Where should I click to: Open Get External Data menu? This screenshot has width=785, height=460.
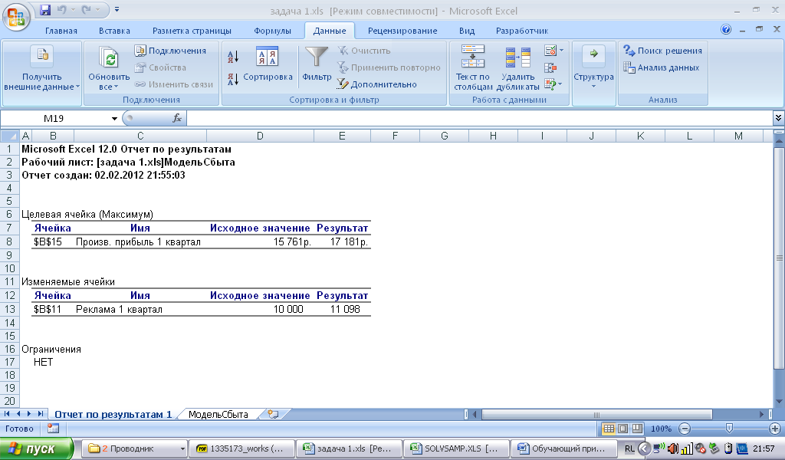pos(42,68)
